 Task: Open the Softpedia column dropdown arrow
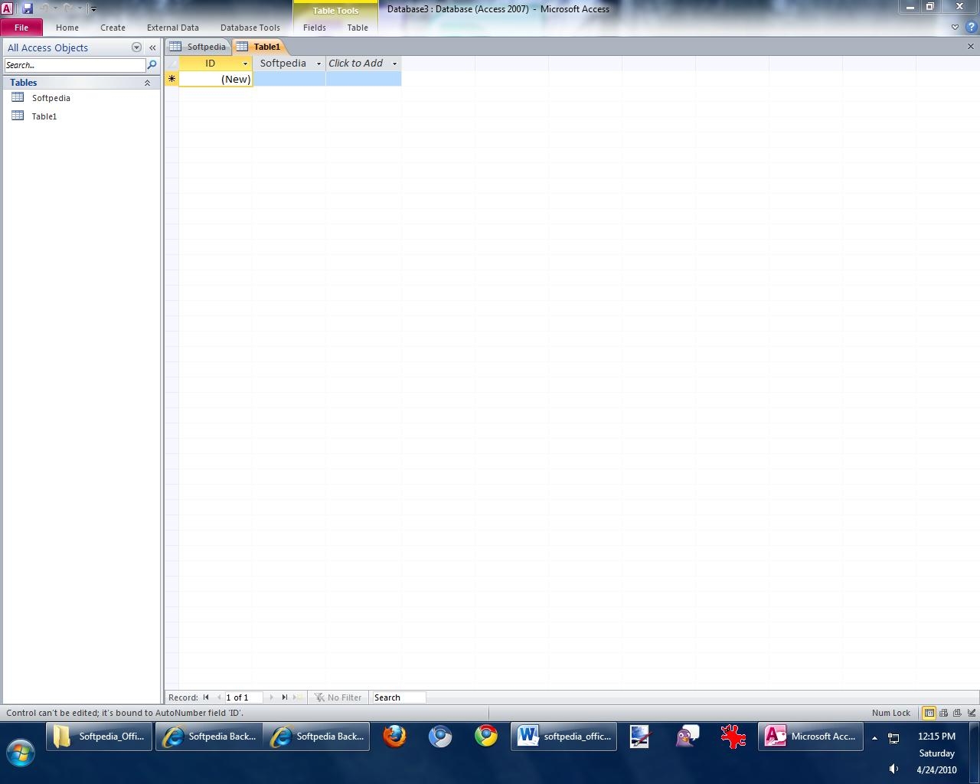pos(318,64)
